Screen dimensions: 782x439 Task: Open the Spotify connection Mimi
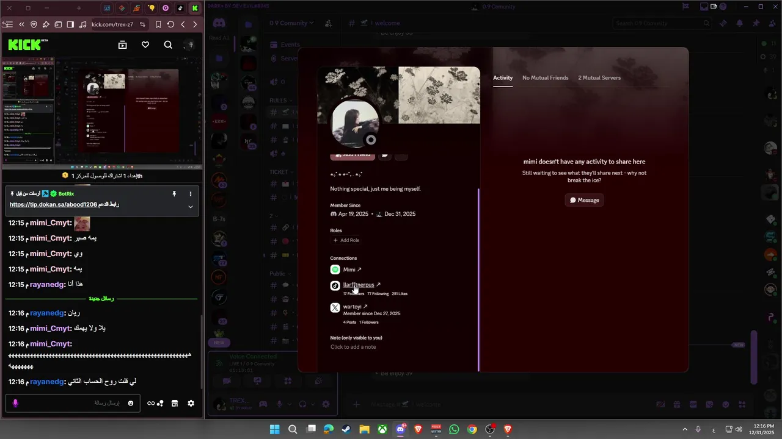(352, 269)
